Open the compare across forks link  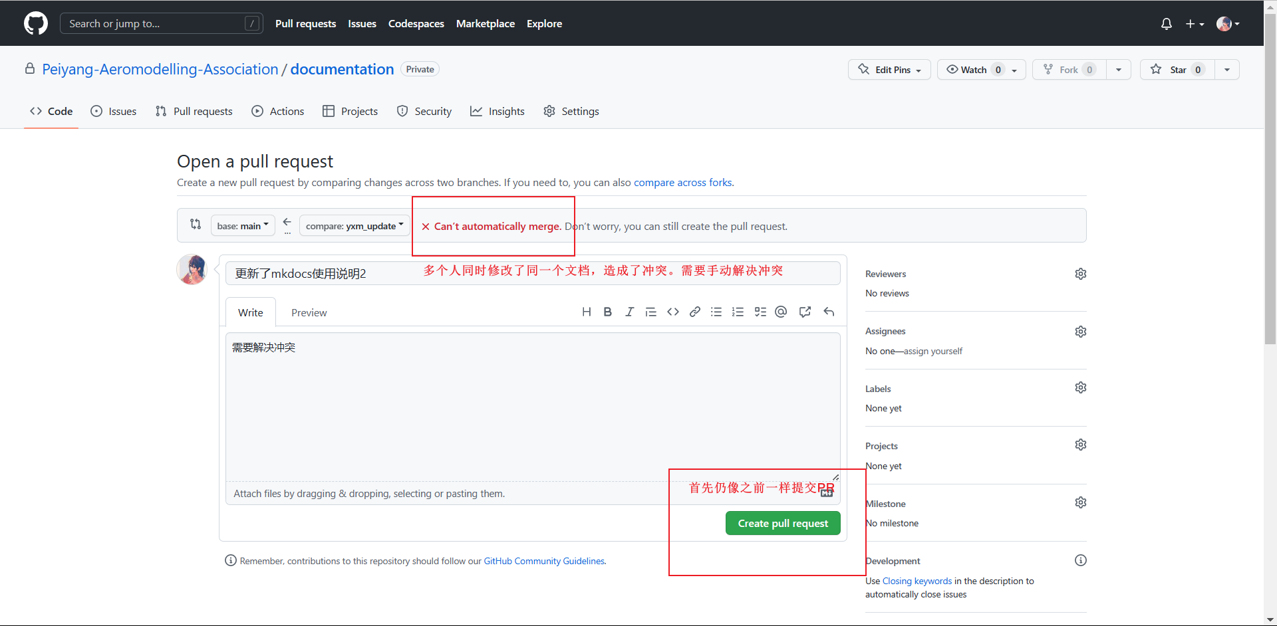[x=682, y=183]
